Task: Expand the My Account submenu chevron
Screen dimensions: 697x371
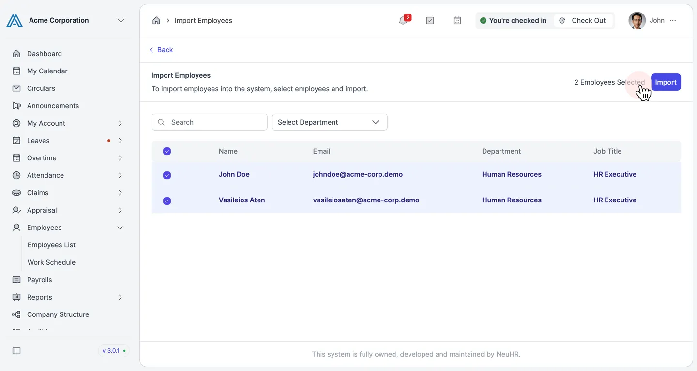Action: pos(120,123)
